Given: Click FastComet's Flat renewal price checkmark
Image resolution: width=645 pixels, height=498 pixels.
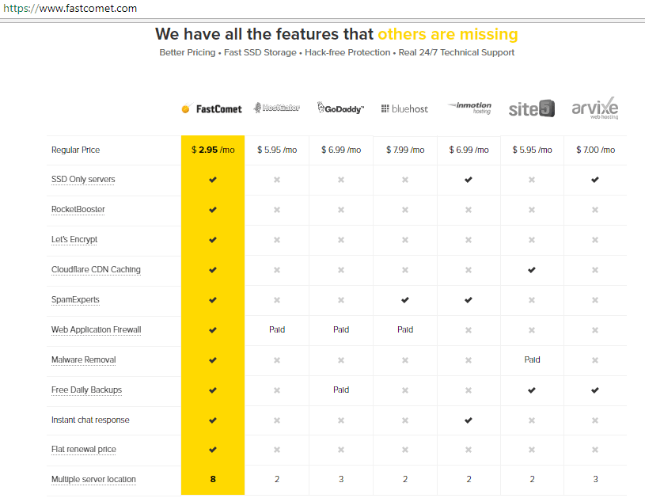Looking at the screenshot, I should pyautogui.click(x=213, y=450).
